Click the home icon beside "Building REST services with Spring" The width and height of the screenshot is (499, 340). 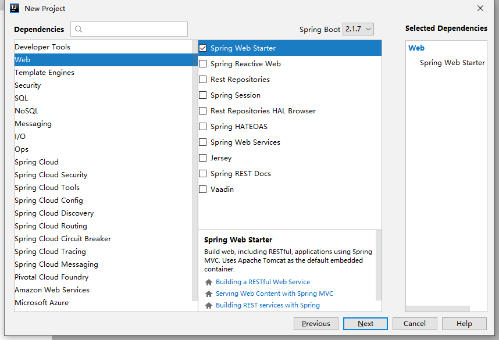click(208, 305)
